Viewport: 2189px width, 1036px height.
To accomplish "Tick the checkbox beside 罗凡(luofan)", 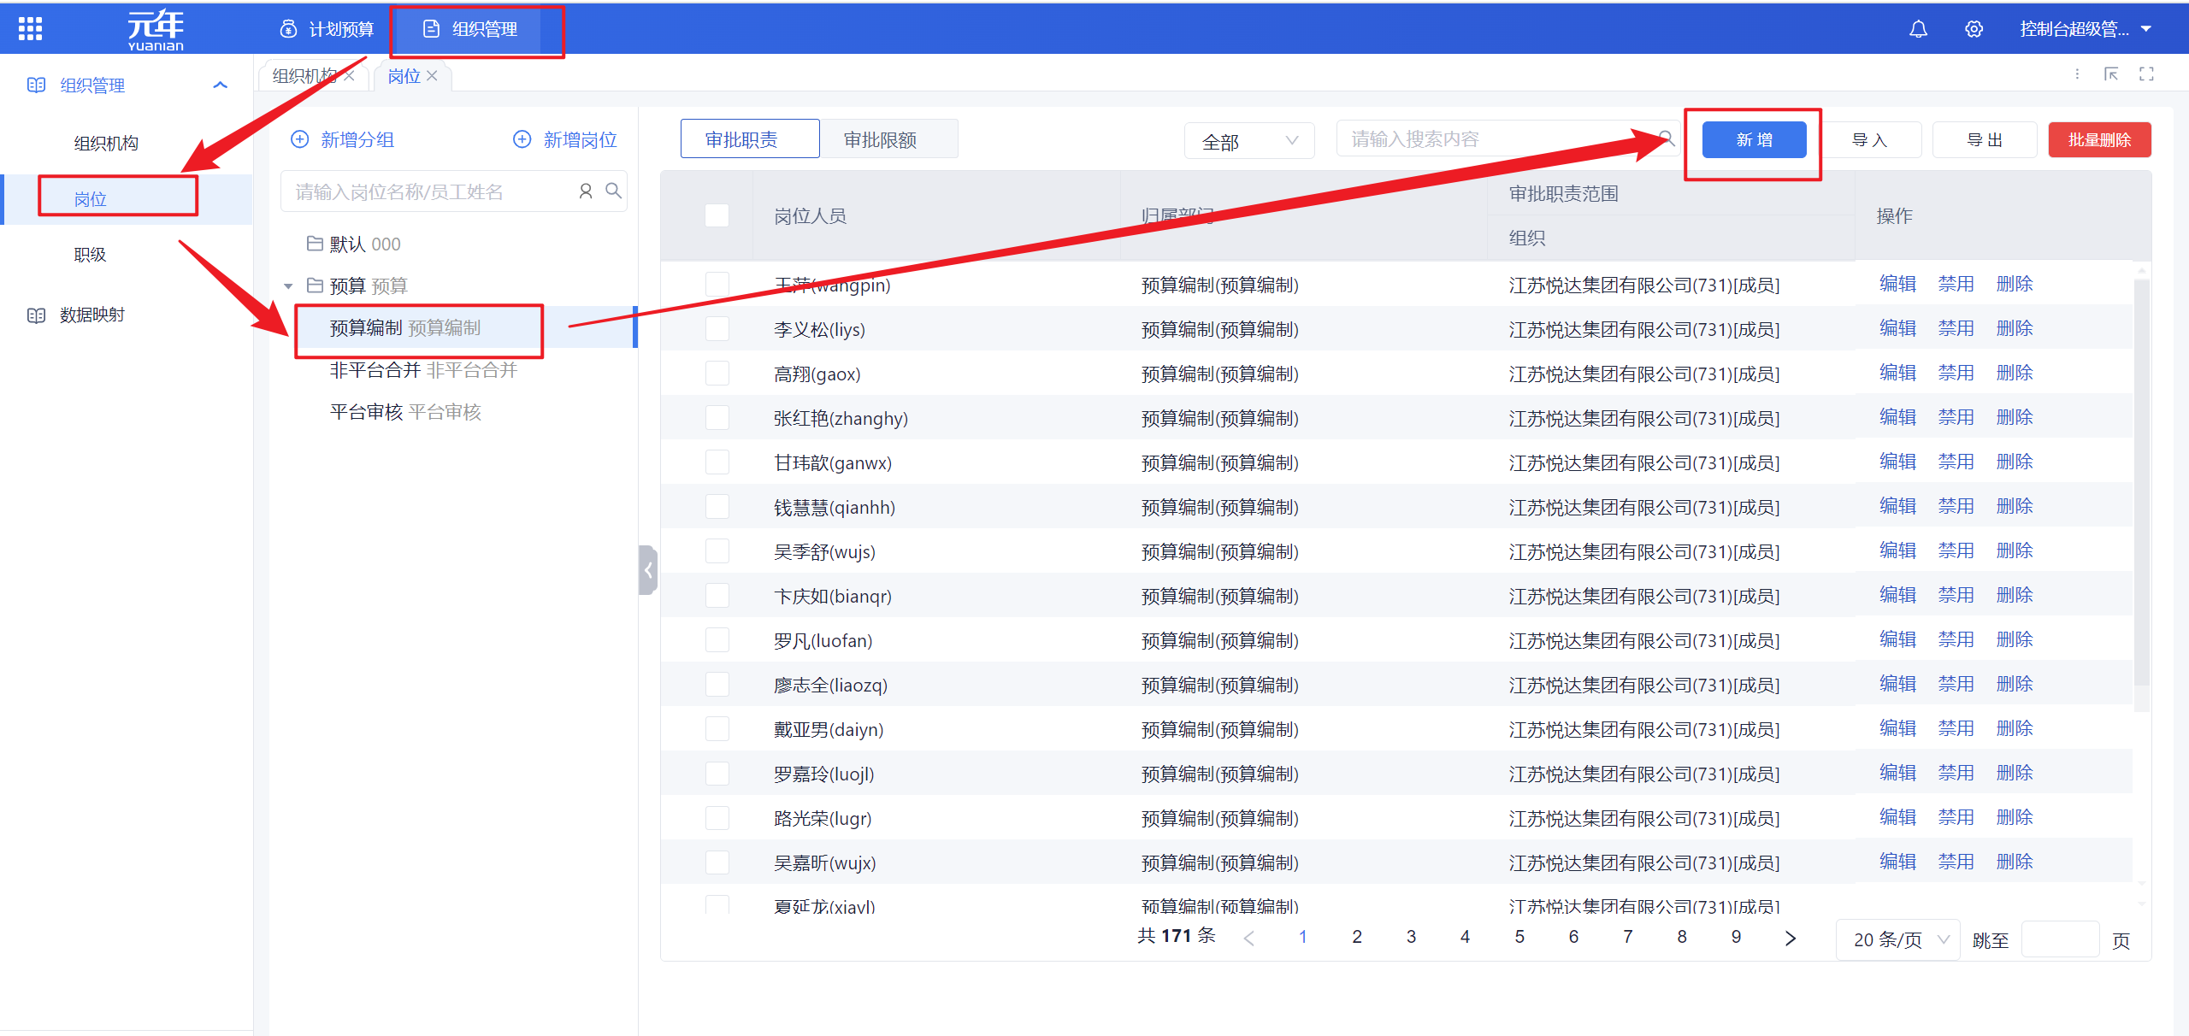I will point(717,640).
